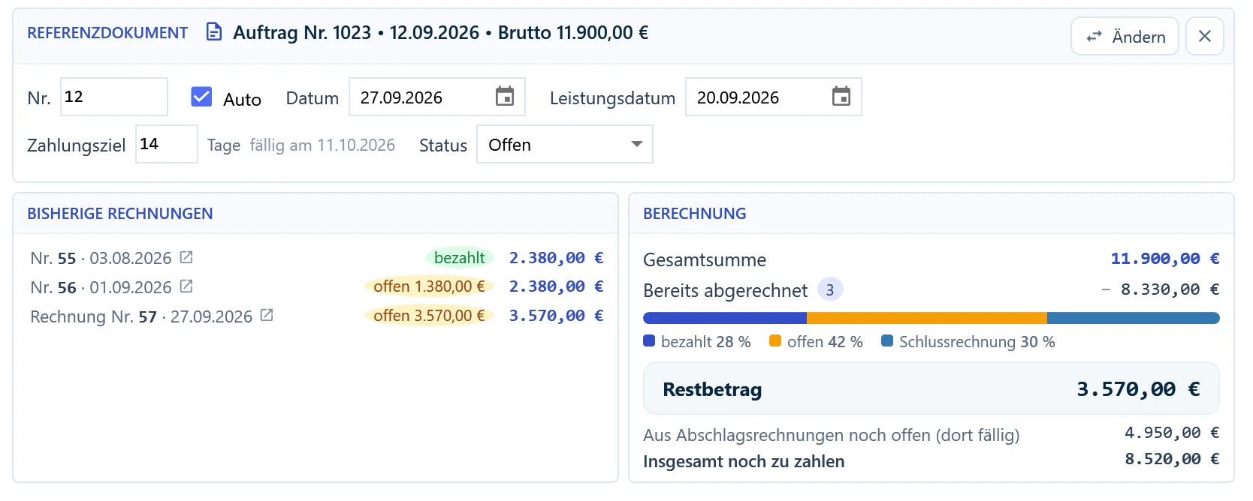Select invoice row Nr. 55 · 03.08.2026
The image size is (1253, 501).
coord(317,258)
